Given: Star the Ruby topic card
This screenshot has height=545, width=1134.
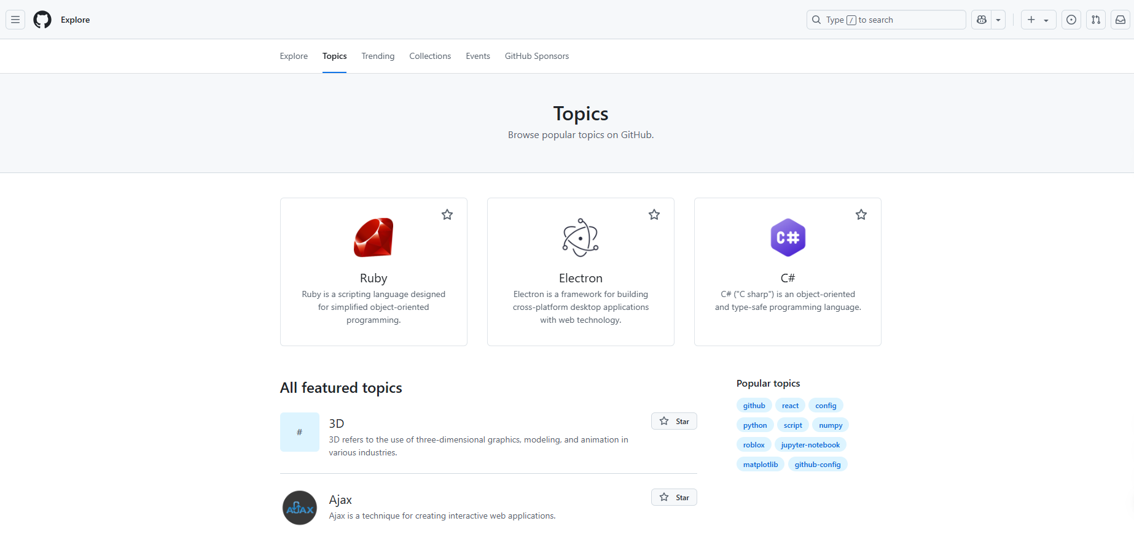Looking at the screenshot, I should pos(447,215).
